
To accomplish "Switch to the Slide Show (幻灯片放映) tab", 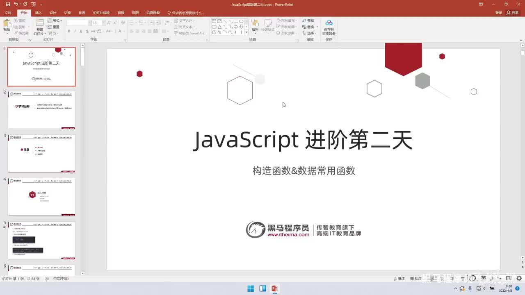I will click(101, 13).
